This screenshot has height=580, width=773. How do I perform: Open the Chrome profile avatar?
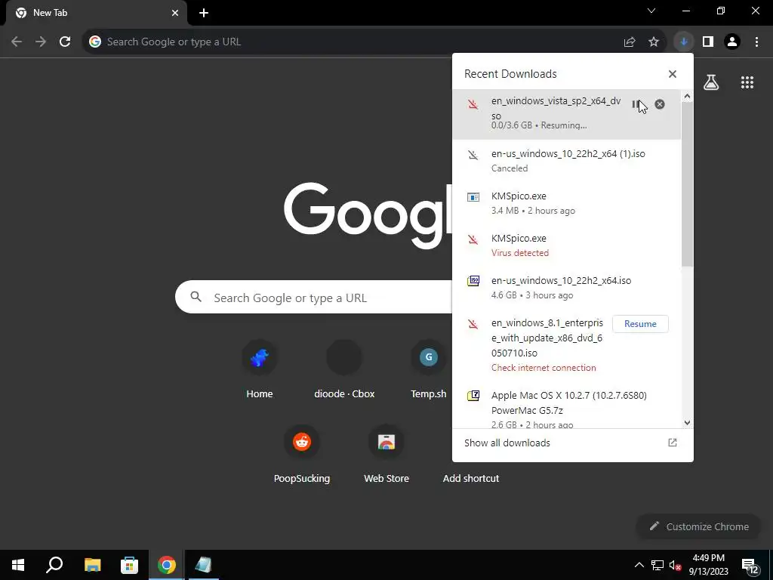(732, 42)
